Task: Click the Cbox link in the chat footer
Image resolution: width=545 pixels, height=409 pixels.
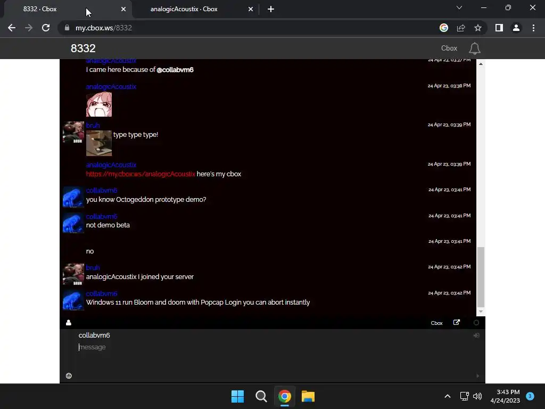Action: [x=436, y=323]
